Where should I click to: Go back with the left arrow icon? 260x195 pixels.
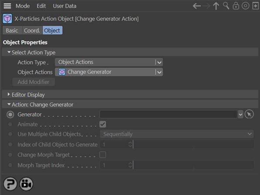click(x=197, y=6)
